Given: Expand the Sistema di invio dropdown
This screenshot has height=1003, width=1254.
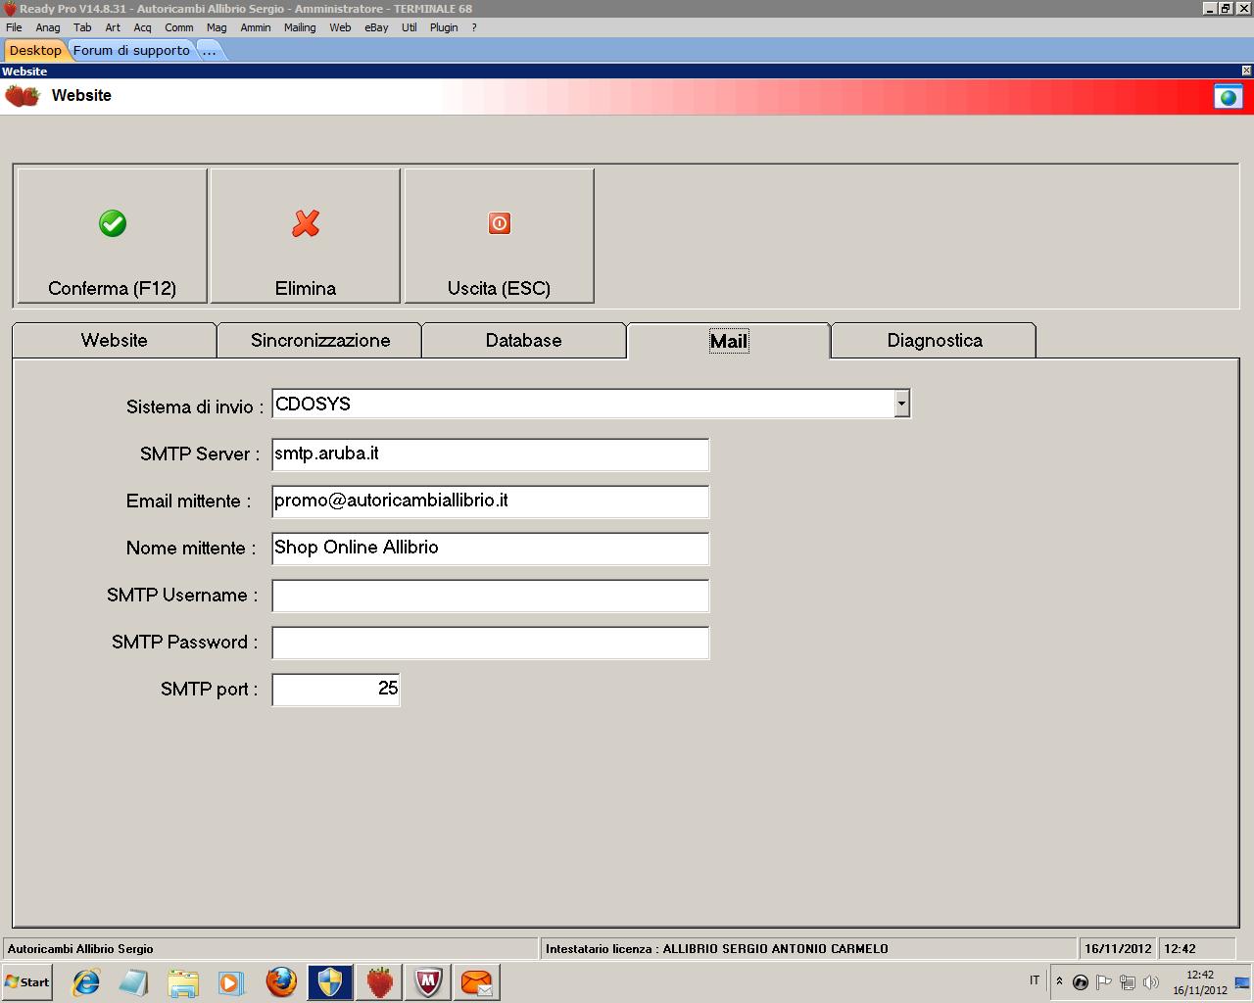Looking at the screenshot, I should 901,404.
